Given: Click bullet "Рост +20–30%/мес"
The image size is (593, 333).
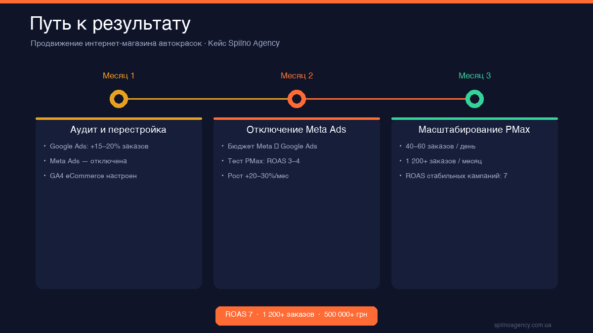Looking at the screenshot, I should [x=258, y=176].
